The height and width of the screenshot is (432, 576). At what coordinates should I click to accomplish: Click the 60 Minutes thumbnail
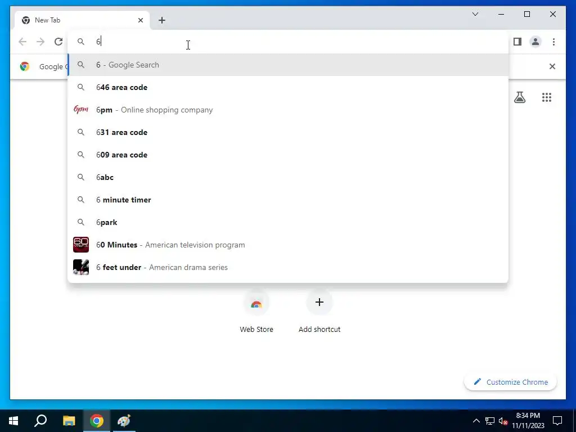coord(81,245)
